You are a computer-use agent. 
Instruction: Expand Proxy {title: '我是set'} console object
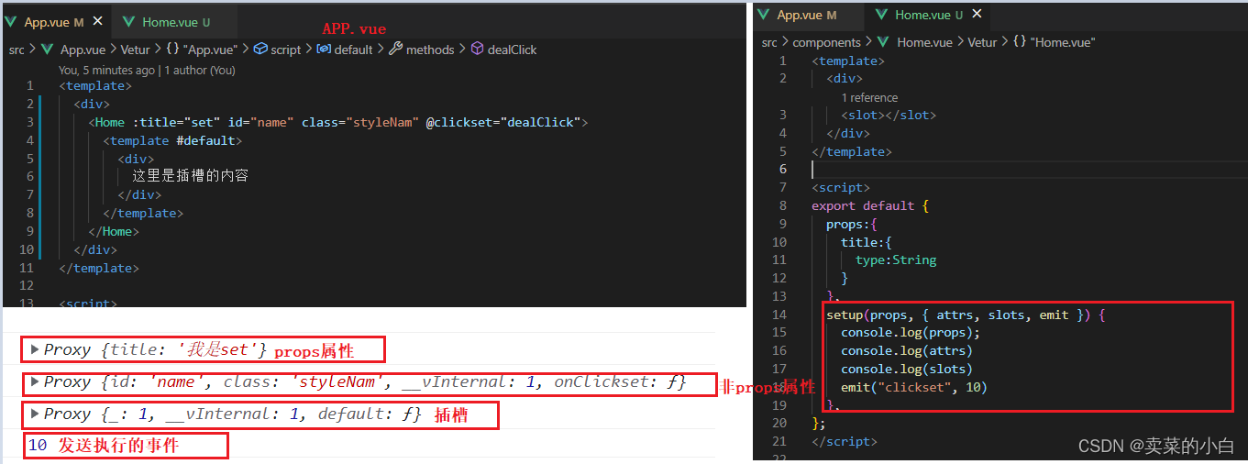click(36, 349)
